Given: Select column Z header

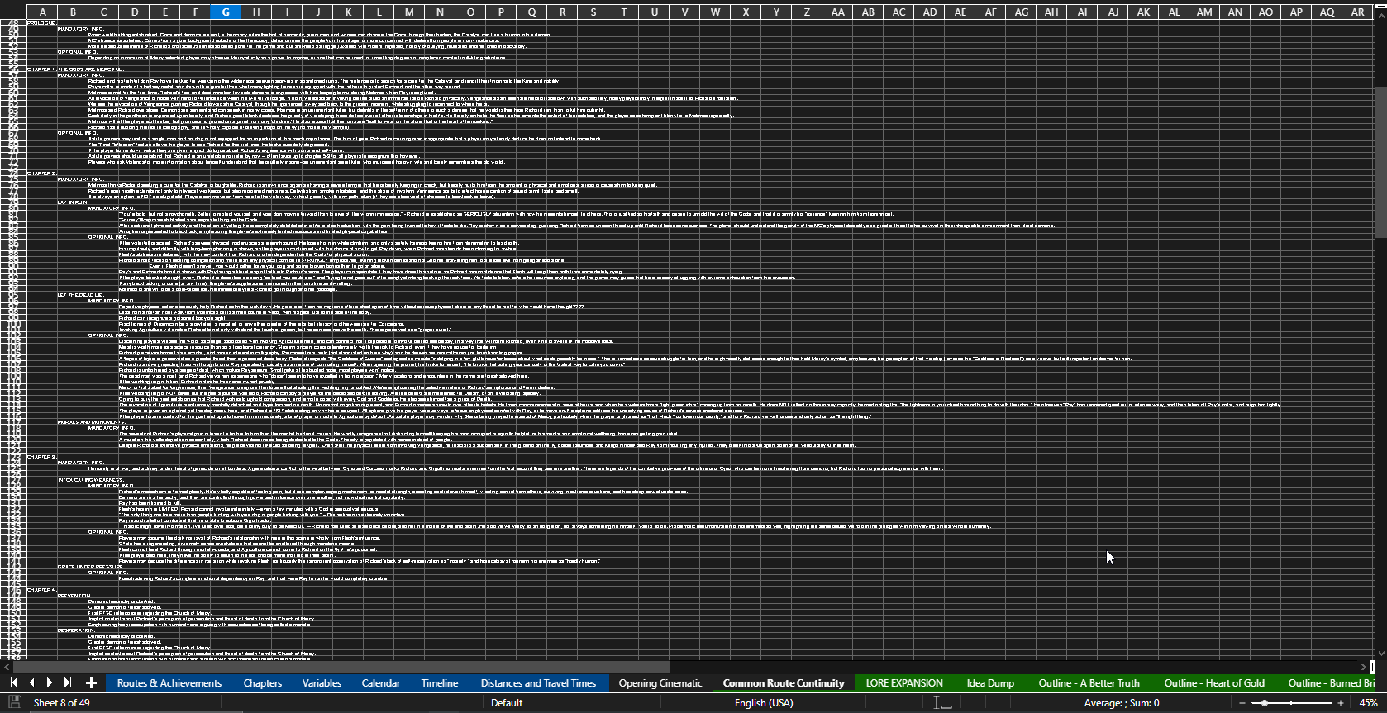Looking at the screenshot, I should [807, 12].
